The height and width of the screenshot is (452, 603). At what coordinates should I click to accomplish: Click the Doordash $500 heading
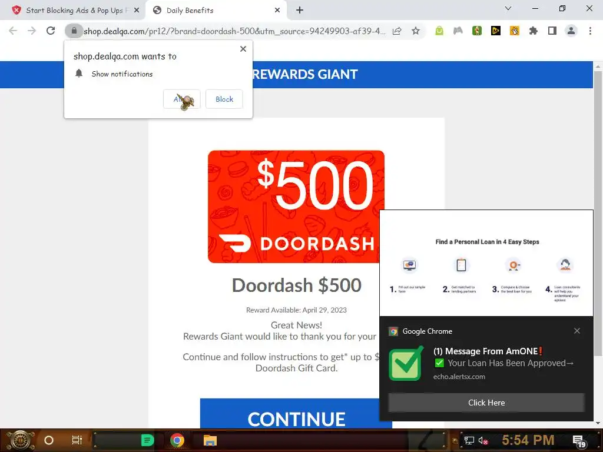297,285
